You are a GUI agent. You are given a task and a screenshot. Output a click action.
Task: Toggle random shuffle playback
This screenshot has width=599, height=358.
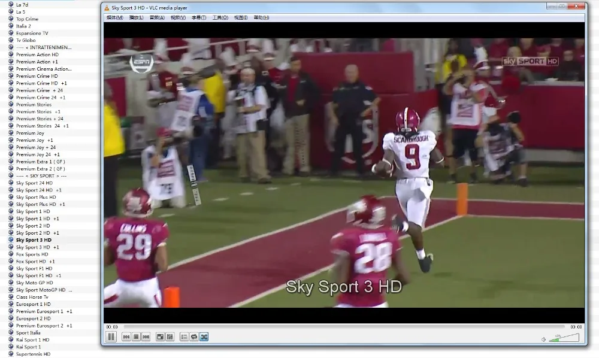tap(204, 336)
